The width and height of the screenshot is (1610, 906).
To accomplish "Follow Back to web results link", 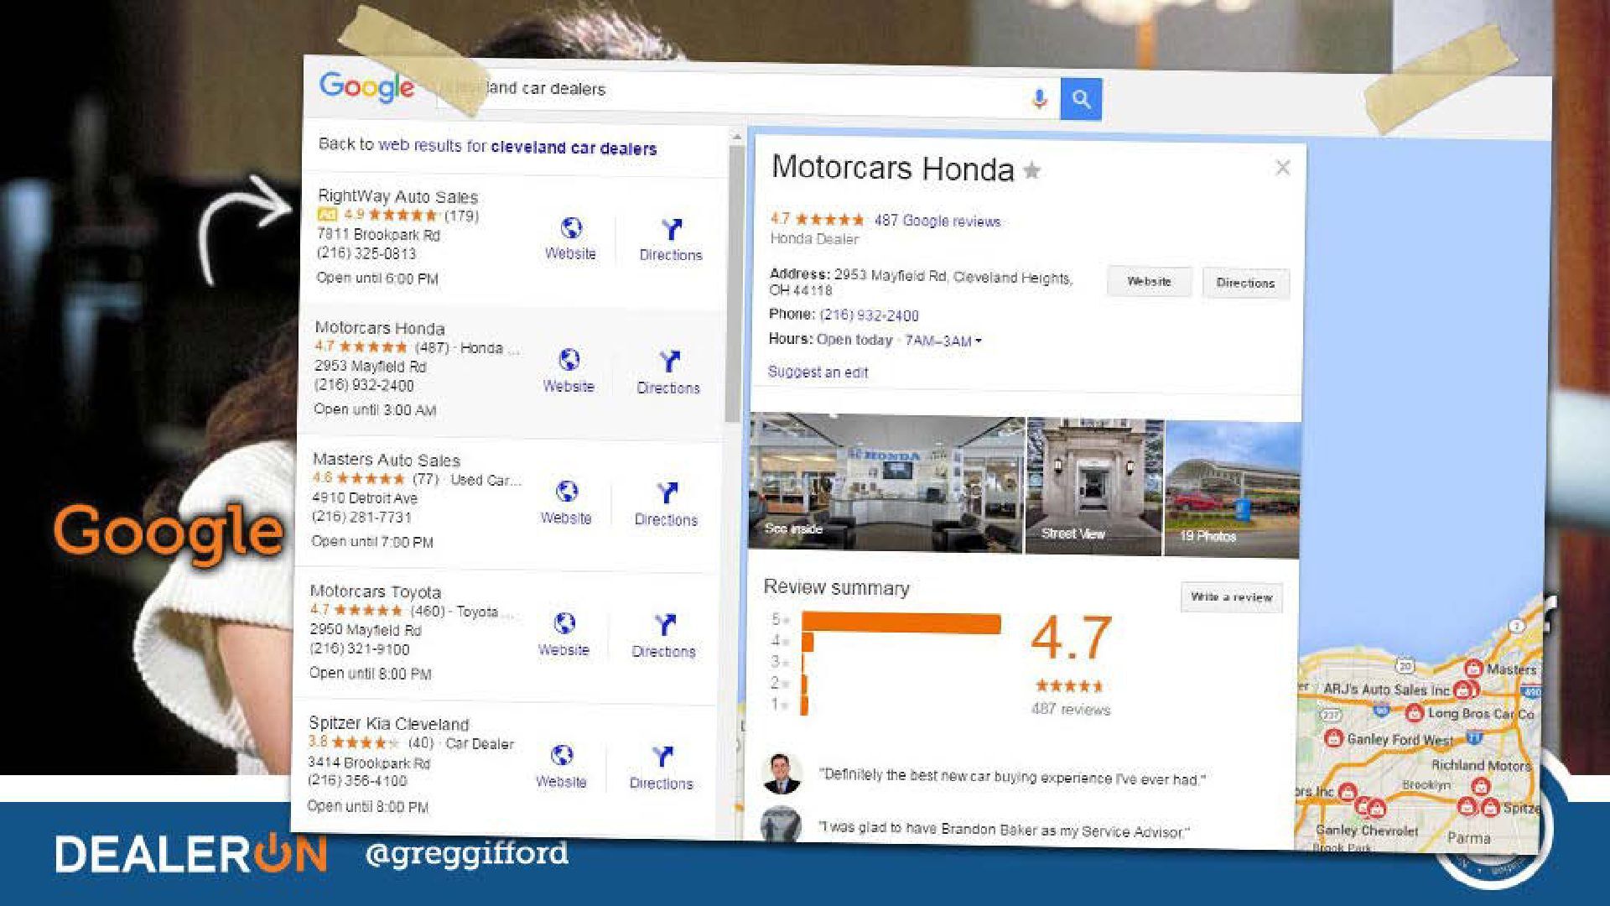I will (488, 147).
